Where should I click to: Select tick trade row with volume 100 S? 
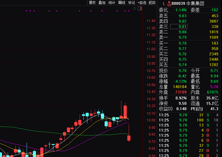[189, 120]
